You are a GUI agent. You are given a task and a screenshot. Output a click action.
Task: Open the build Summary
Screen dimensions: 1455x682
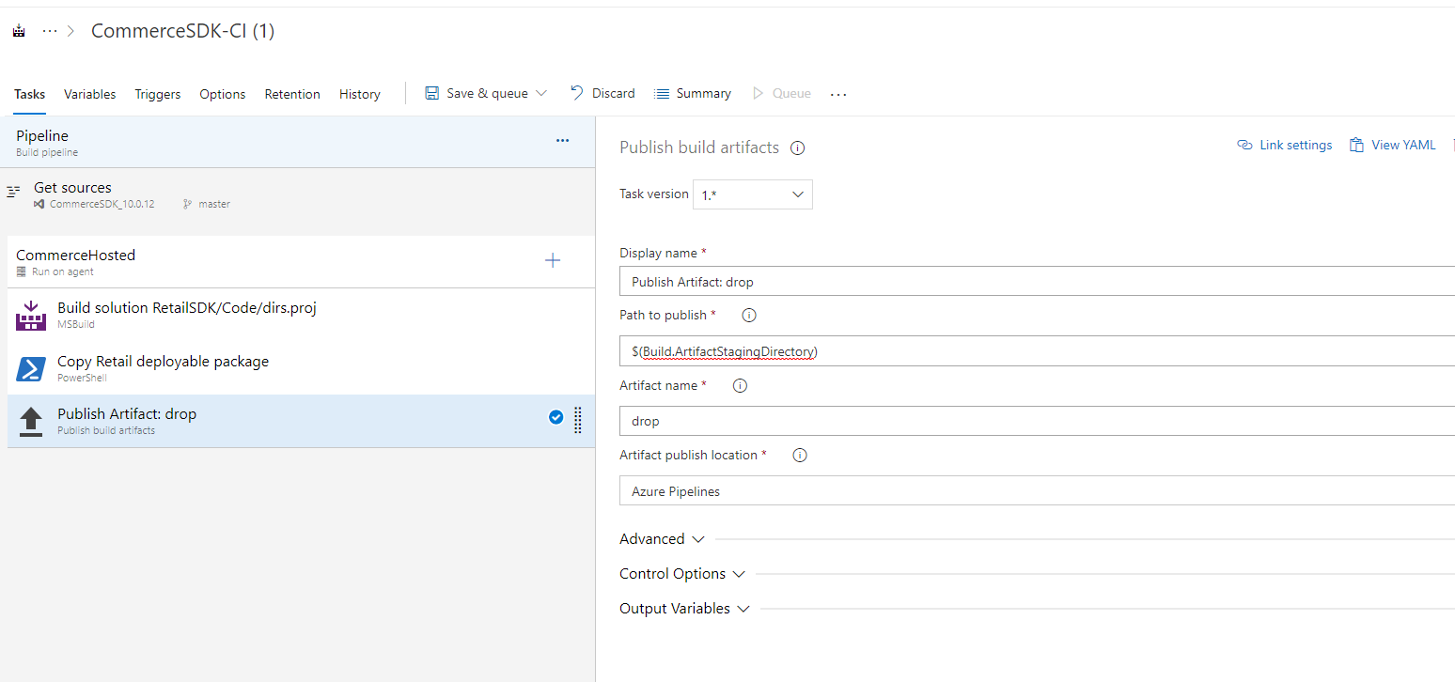point(693,93)
